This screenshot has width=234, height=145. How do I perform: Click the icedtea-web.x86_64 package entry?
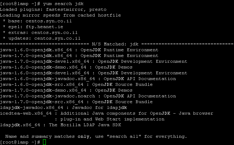coord(107,117)
